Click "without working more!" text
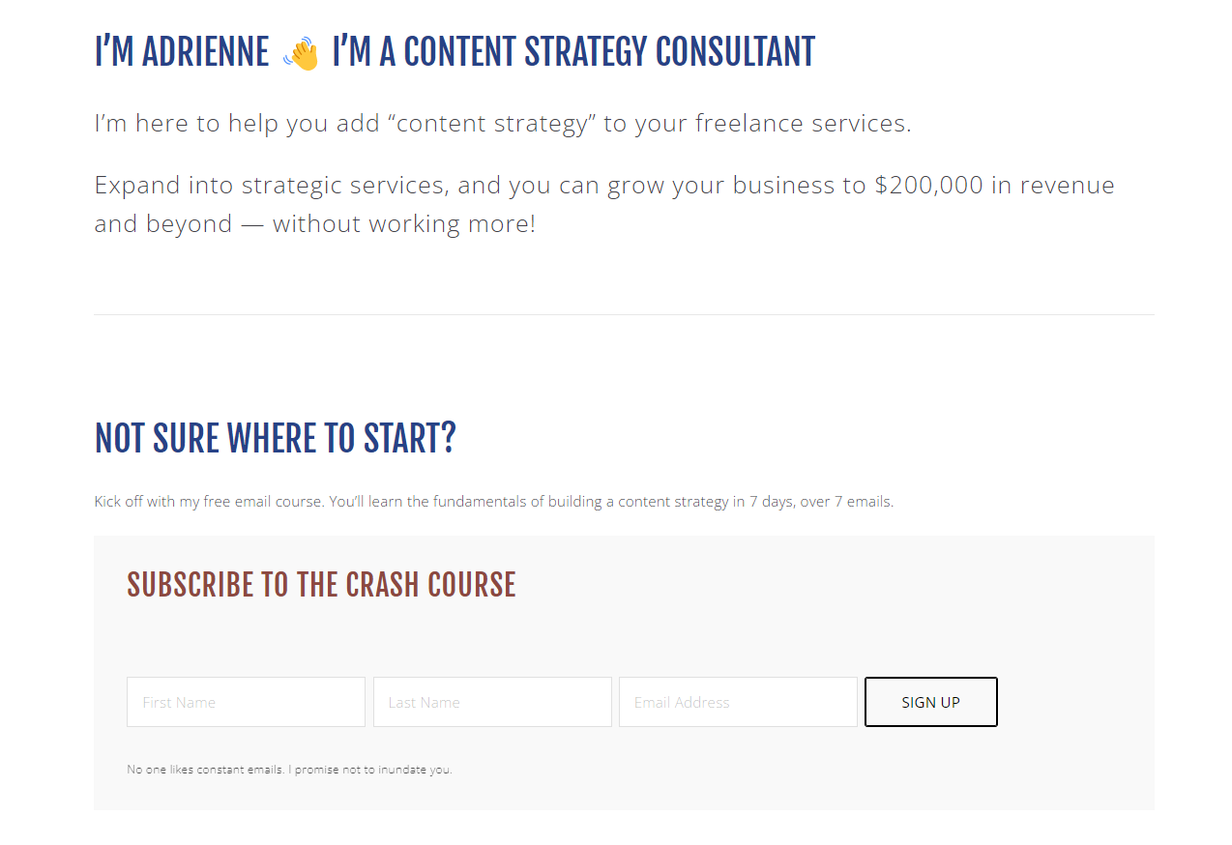Image resolution: width=1232 pixels, height=845 pixels. (404, 224)
